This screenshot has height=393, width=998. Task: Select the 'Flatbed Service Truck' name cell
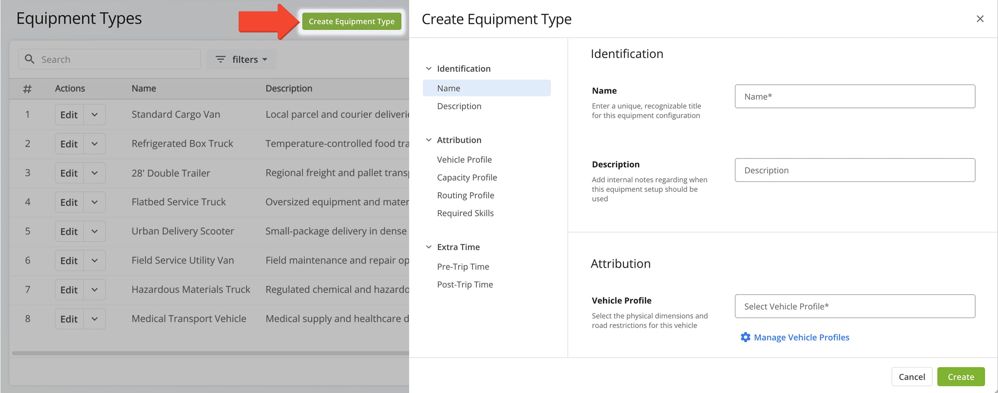(x=179, y=202)
